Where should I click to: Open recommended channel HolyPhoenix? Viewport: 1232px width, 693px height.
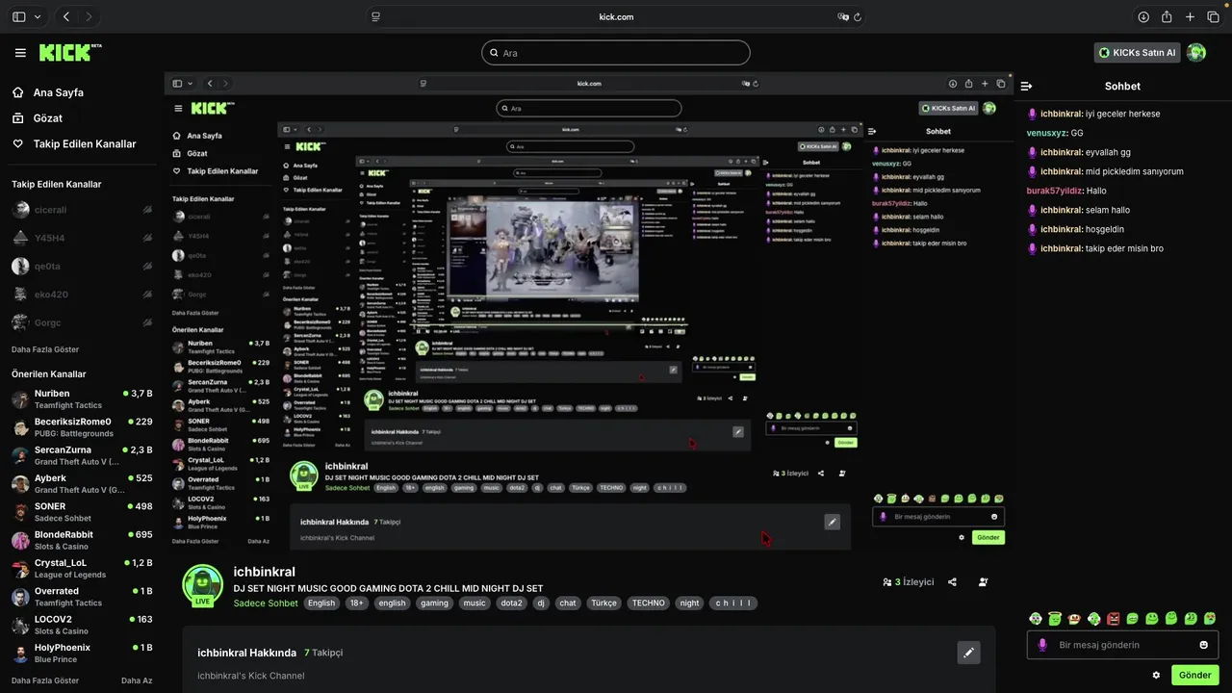pos(81,654)
